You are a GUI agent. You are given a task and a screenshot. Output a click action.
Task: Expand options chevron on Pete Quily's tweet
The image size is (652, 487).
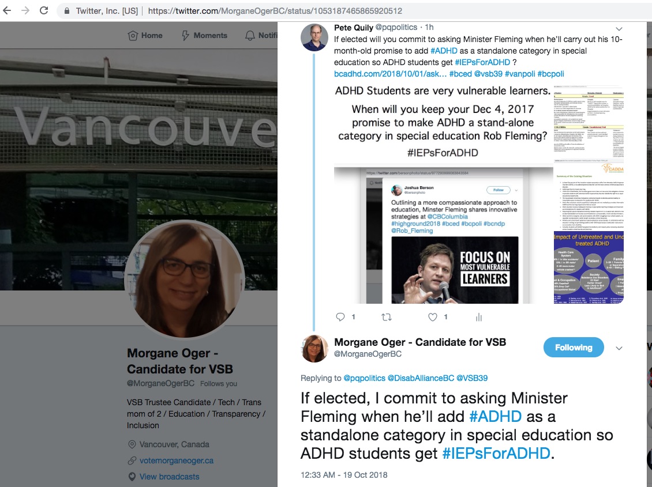coord(619,29)
